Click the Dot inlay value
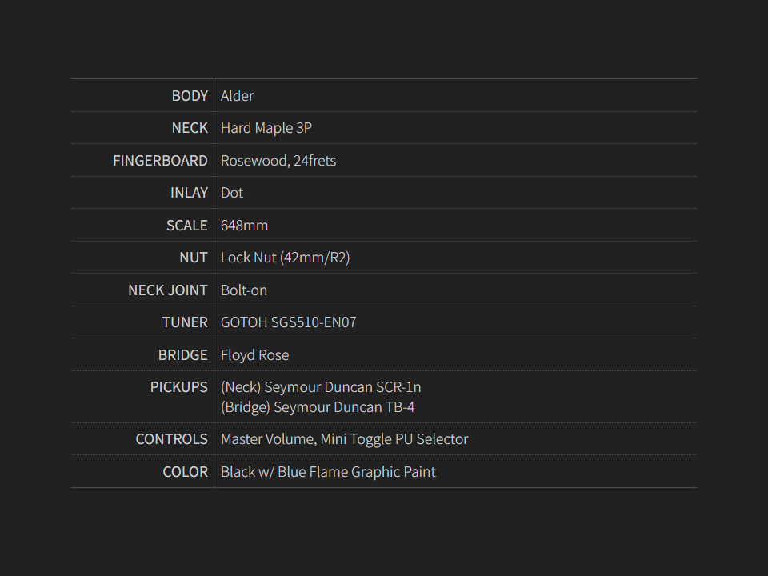768x576 pixels. [x=232, y=193]
